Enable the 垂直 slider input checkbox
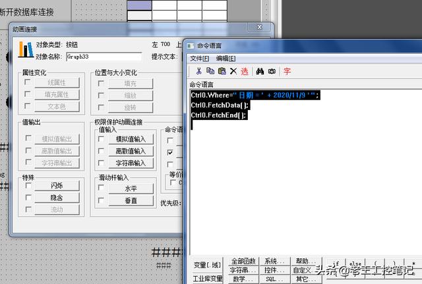The height and width of the screenshot is (284, 422). point(101,200)
